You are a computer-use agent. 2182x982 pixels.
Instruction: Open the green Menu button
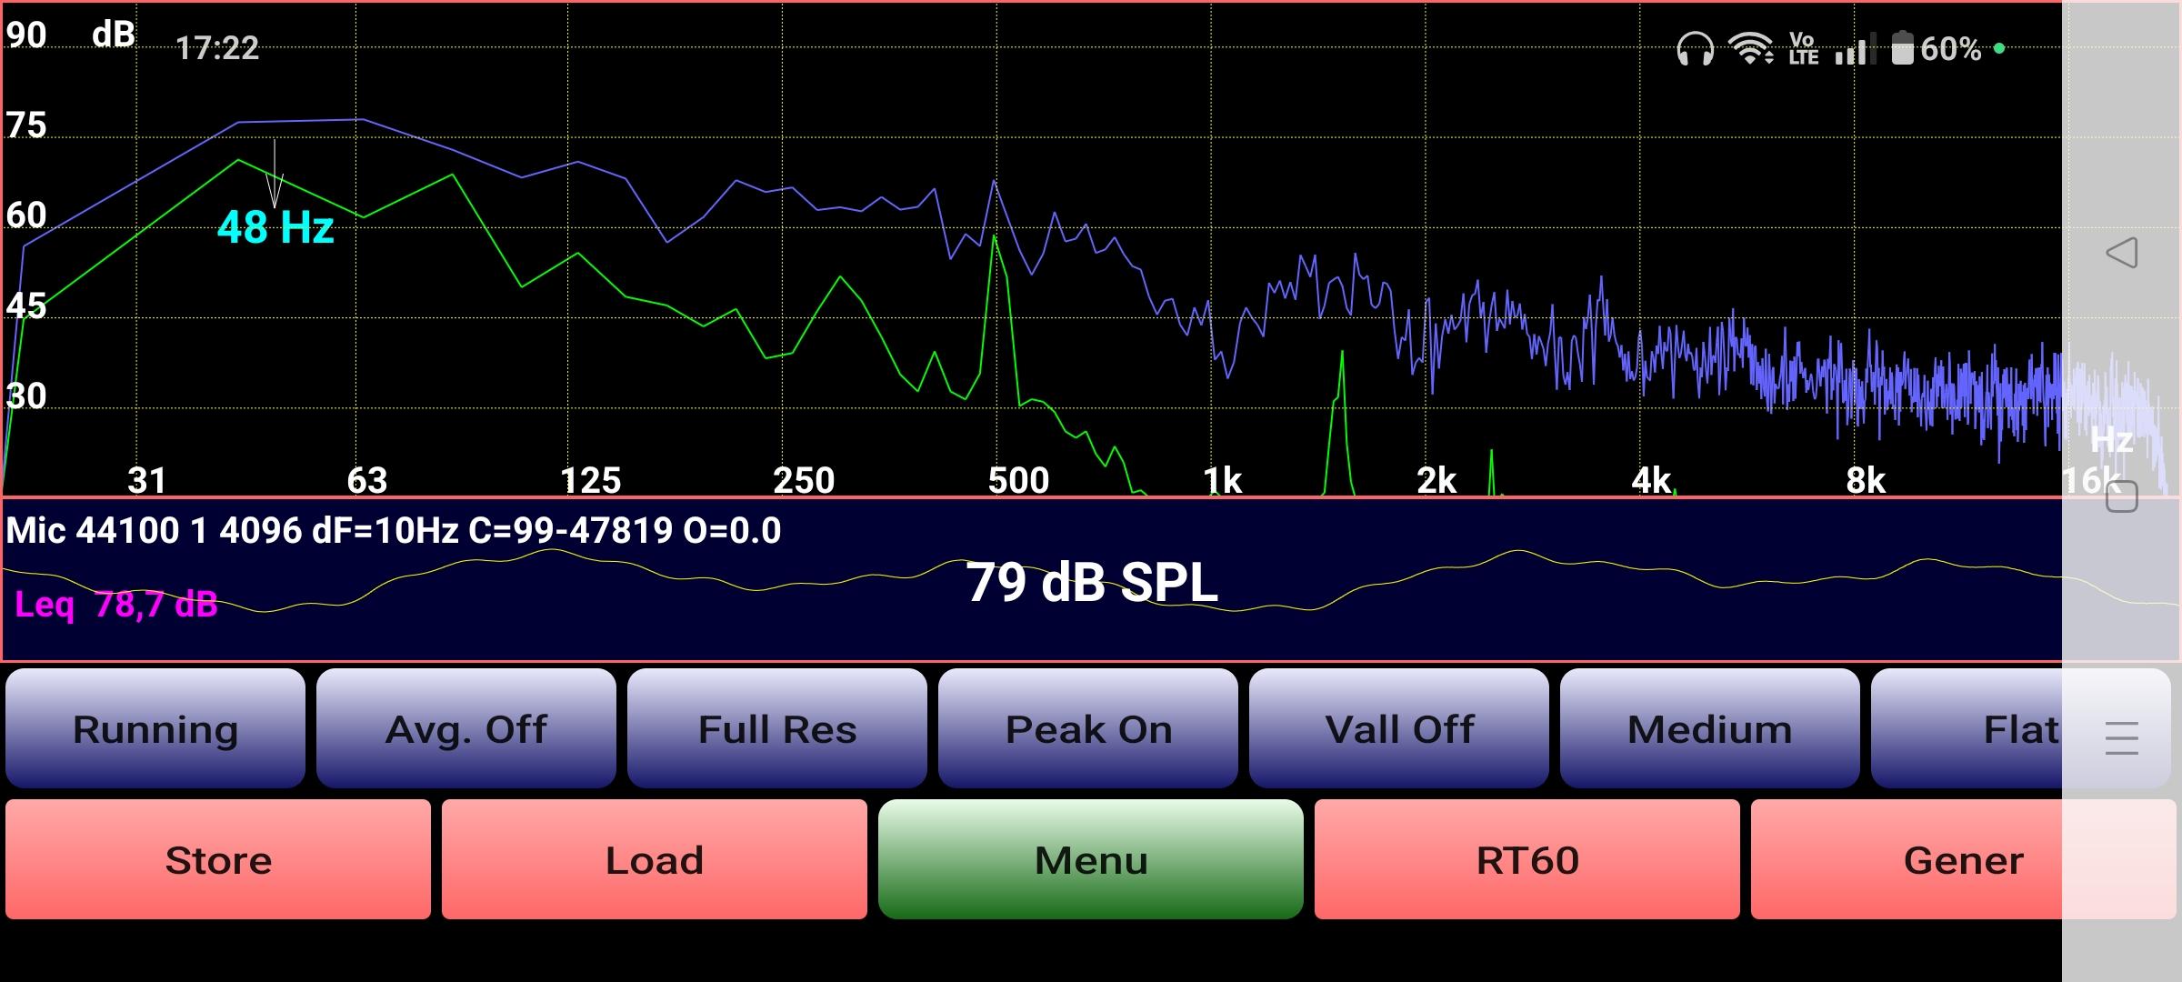click(x=1091, y=860)
